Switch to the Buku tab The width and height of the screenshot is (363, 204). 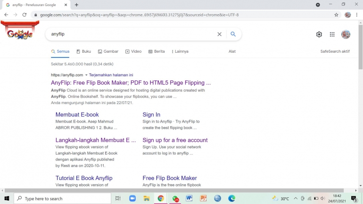tap(83, 51)
